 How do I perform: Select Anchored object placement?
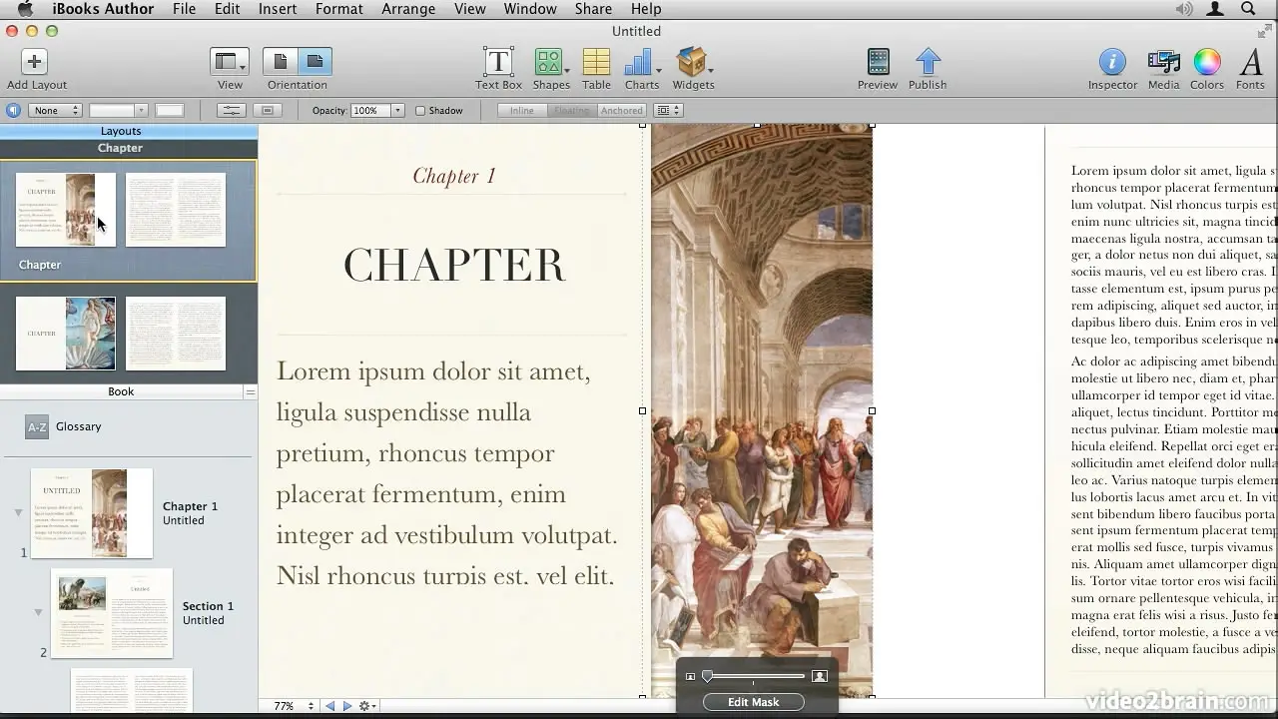[x=621, y=111]
